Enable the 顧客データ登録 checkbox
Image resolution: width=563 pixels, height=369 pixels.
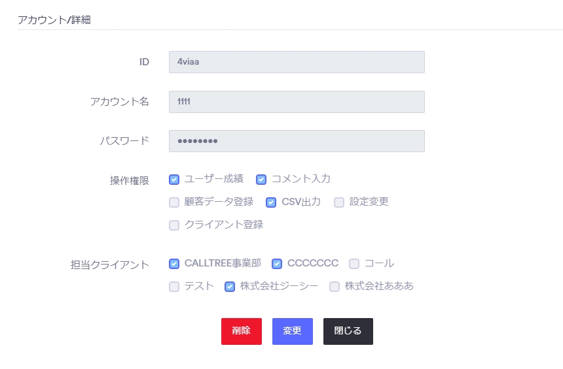coord(174,202)
